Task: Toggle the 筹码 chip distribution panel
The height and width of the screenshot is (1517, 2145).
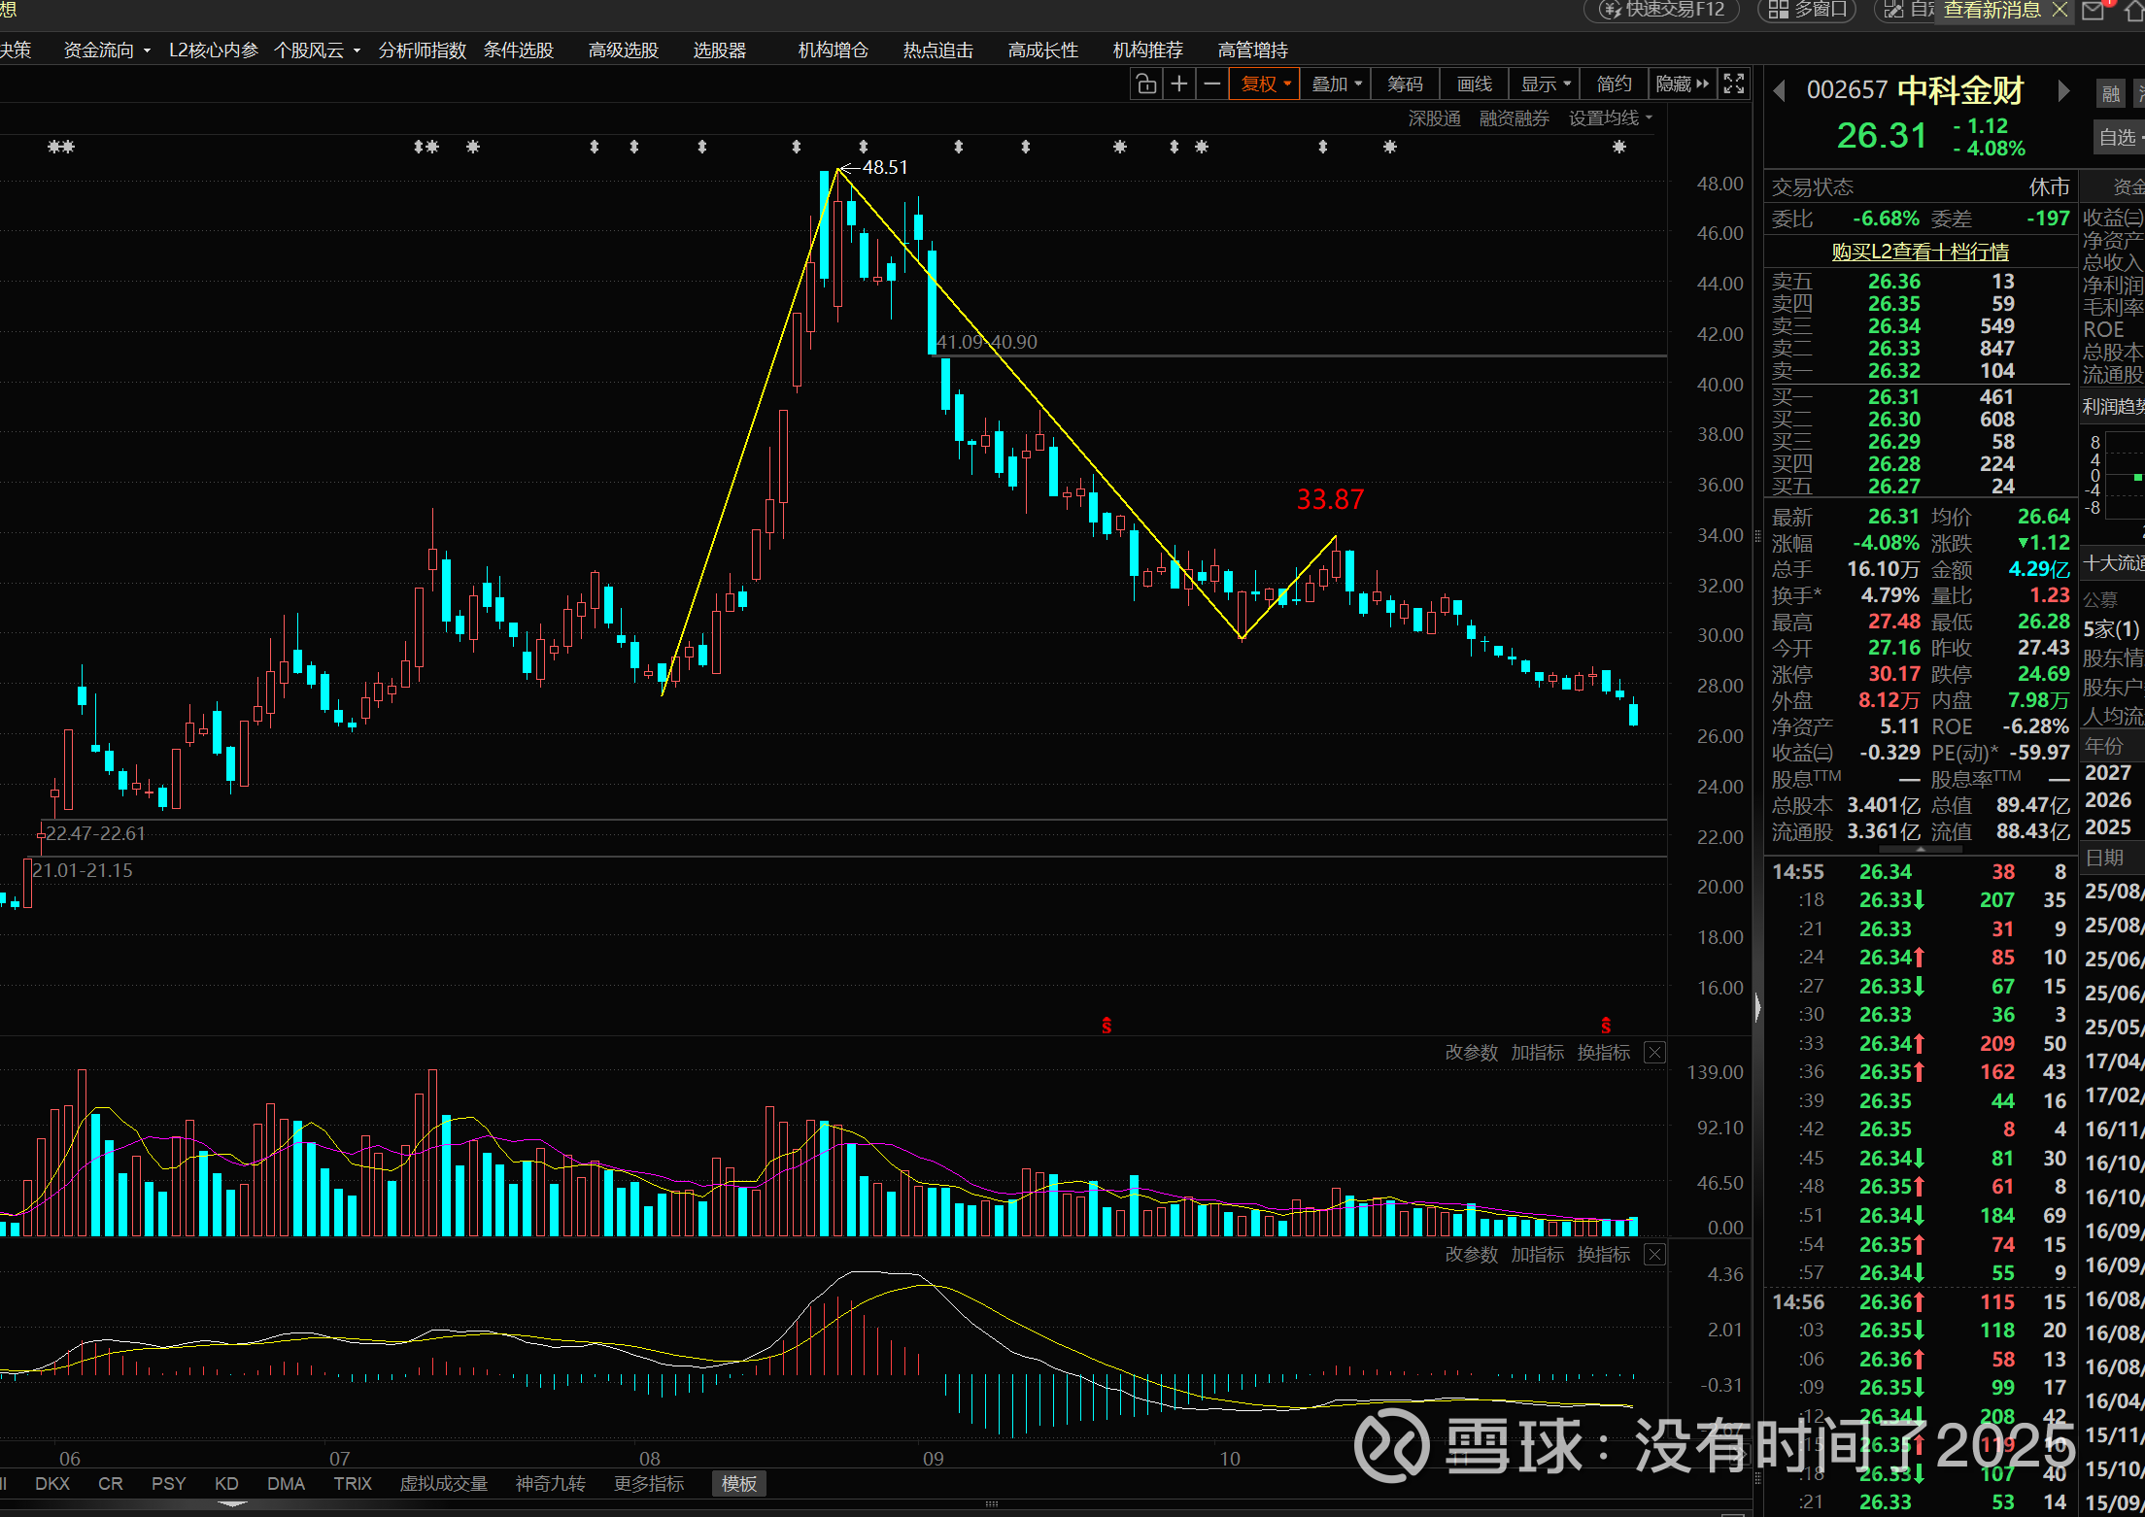Action: 1405,84
